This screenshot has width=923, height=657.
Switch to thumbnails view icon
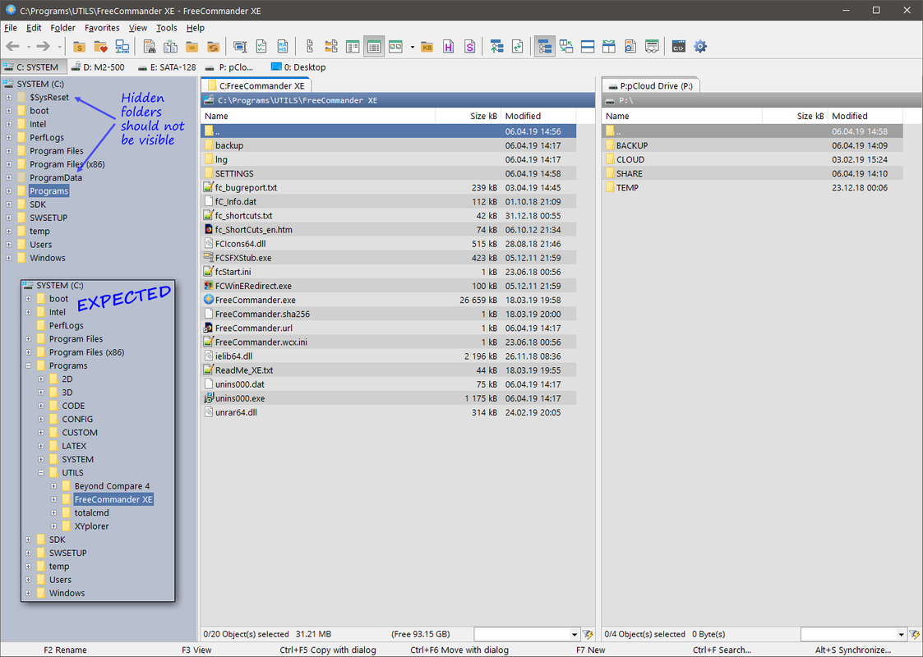395,47
